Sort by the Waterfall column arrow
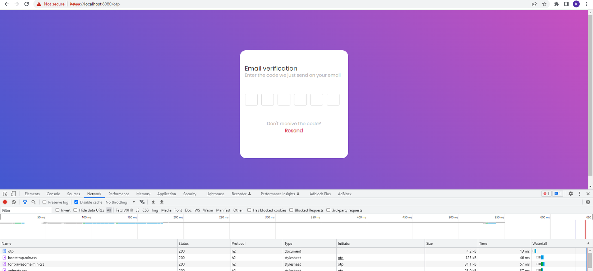Viewport: 593px width, 271px height. click(588, 243)
